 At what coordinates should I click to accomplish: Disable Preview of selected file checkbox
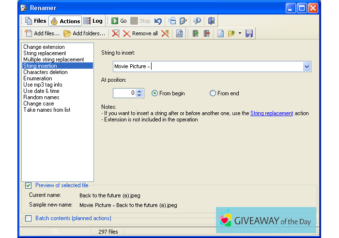pyautogui.click(x=29, y=185)
